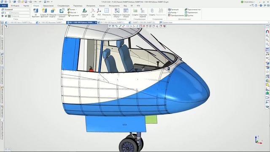Open the Измерение ribbon tab

click(x=91, y=5)
